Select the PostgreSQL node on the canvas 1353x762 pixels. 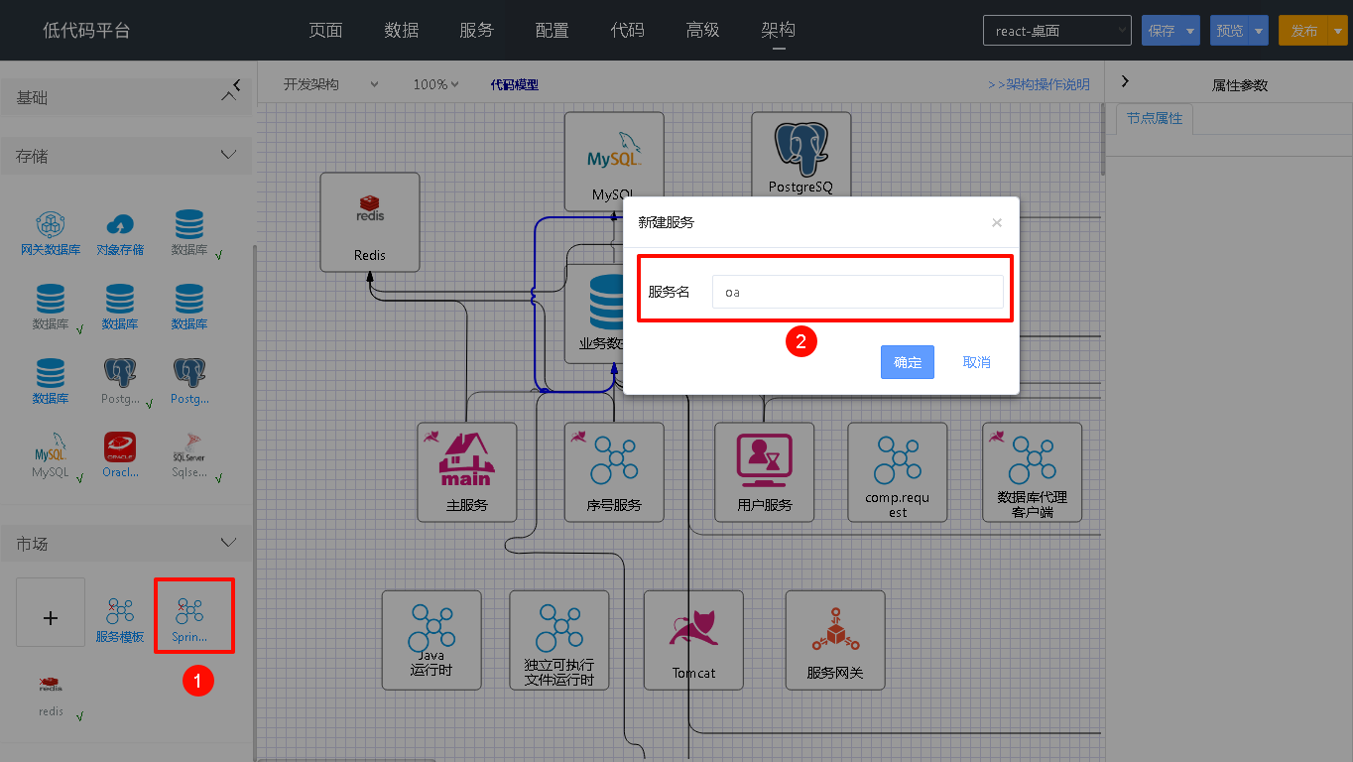(x=800, y=154)
